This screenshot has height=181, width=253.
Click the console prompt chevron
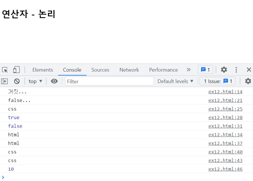3,178
